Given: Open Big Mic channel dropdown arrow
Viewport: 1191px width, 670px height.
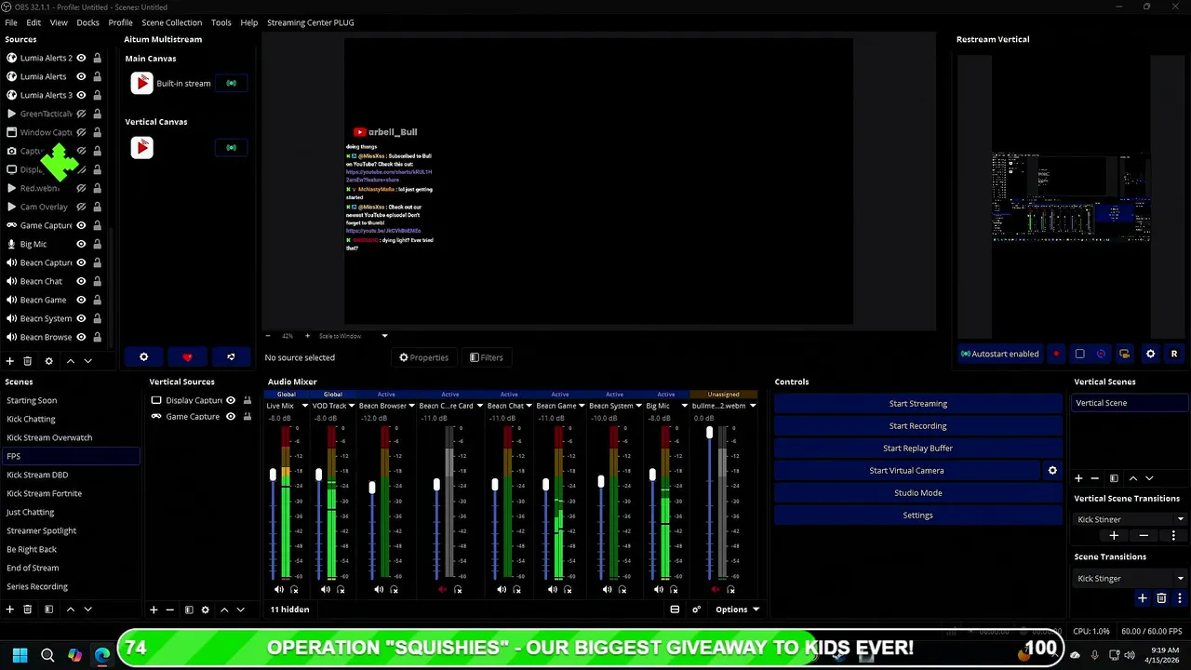Looking at the screenshot, I should tap(684, 406).
